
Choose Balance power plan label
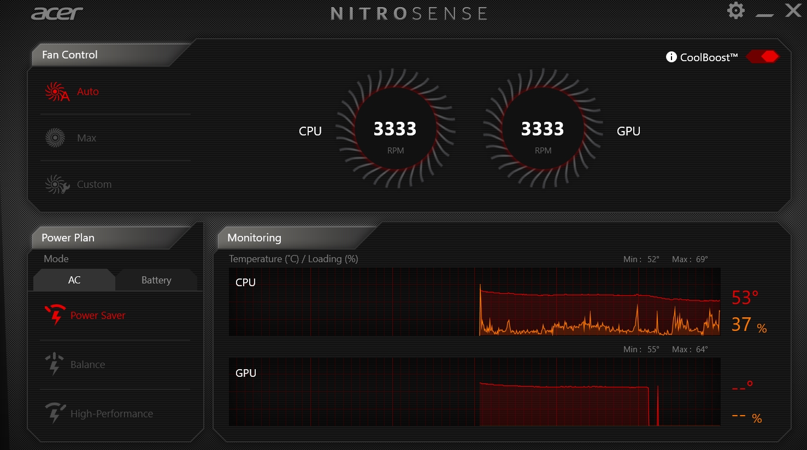click(x=87, y=365)
